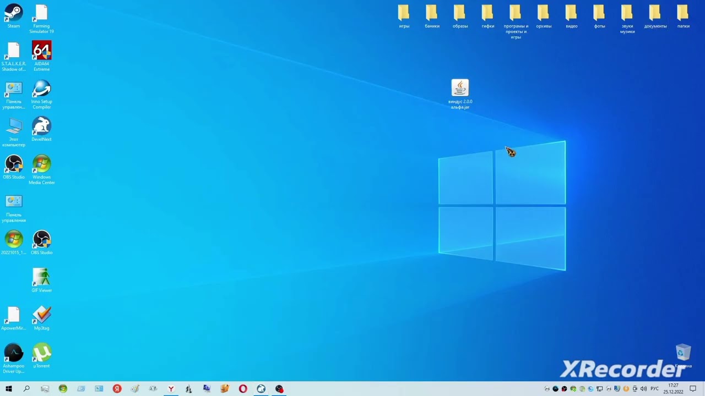
Task: Select the програмы и проекты и игры folder
Action: 516,22
